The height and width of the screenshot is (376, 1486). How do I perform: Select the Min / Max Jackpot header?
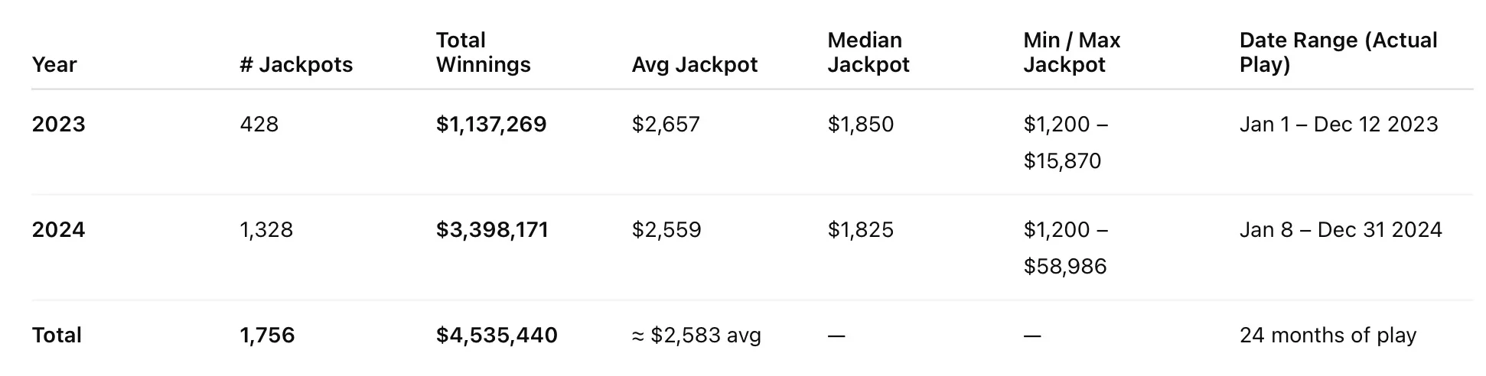1071,53
